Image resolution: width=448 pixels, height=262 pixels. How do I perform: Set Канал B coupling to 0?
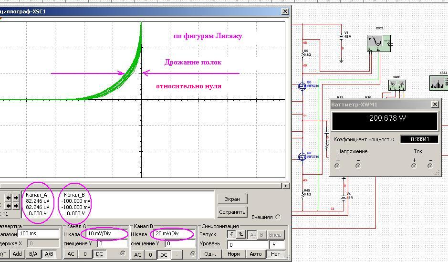151,254
